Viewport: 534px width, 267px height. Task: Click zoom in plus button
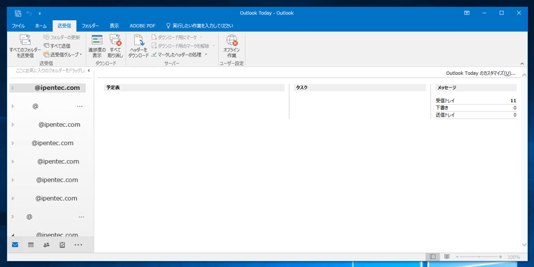click(500, 257)
